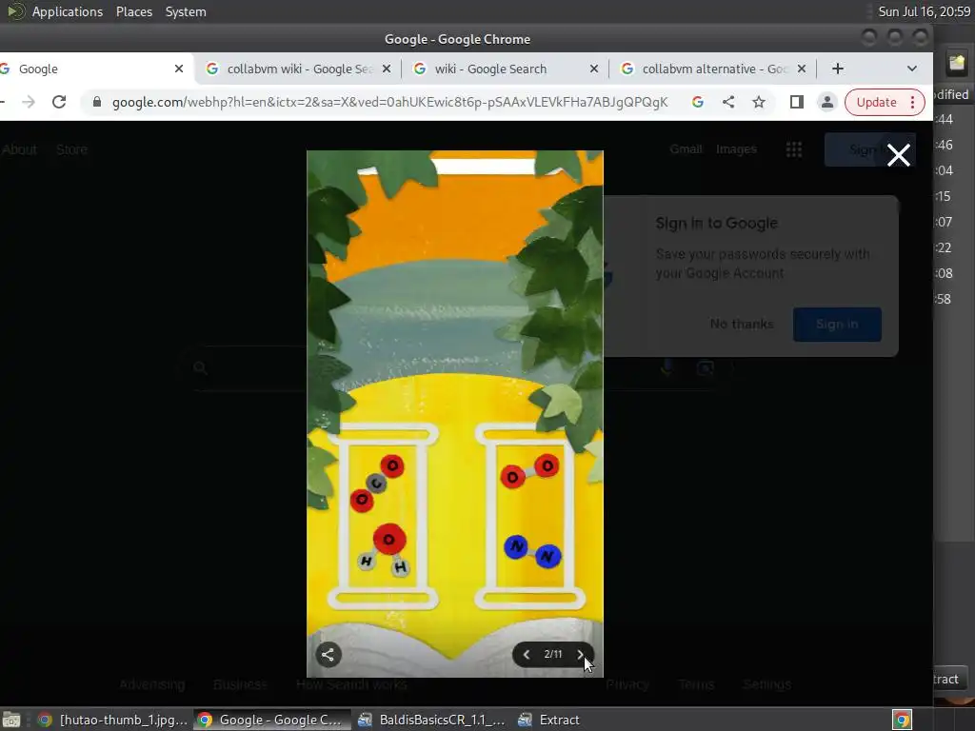Open the Extract taskbar window
Viewport: 975px width, 731px height.
[x=549, y=720]
